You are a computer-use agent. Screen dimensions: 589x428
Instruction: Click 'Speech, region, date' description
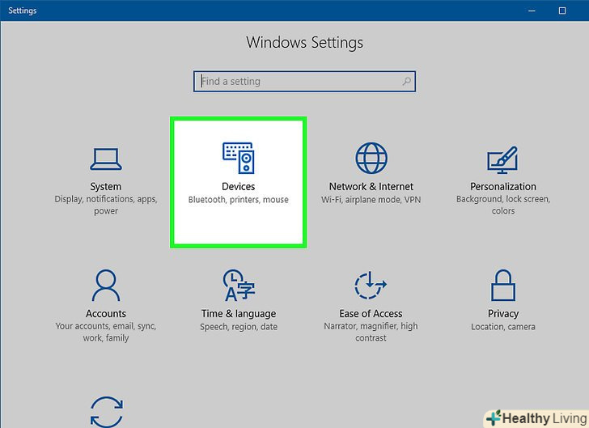[239, 327]
